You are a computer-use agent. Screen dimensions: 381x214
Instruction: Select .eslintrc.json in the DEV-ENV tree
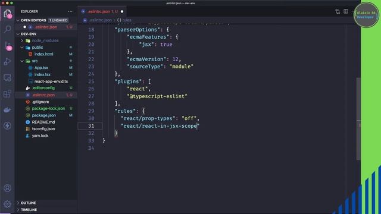tap(43, 95)
